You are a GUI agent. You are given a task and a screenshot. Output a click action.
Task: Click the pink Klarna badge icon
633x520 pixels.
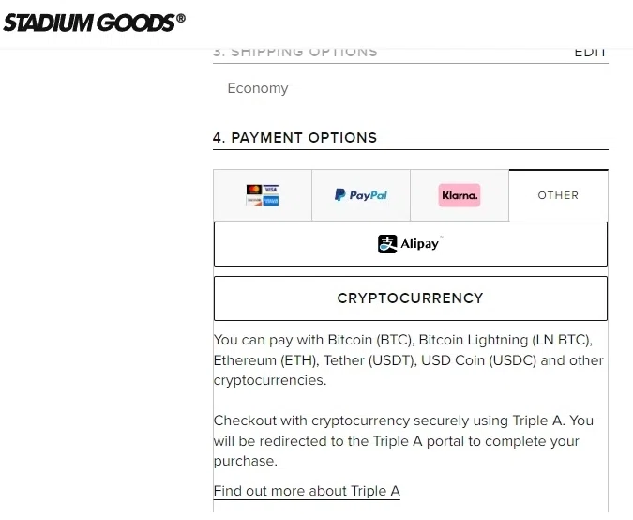tap(460, 195)
